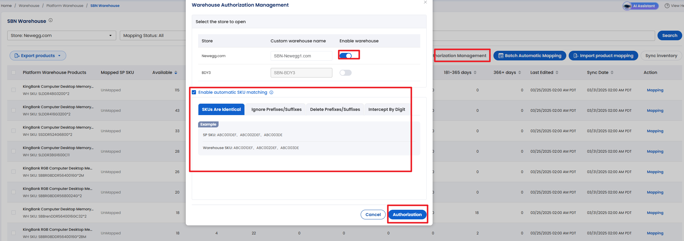The image size is (684, 241).
Task: Toggle Enable warehouse switch for Newegg.com
Action: [346, 56]
